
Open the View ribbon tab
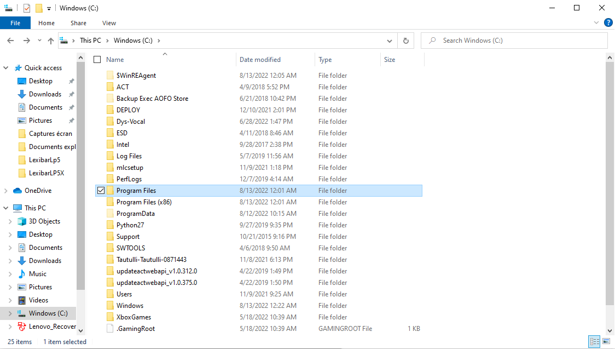coord(109,23)
